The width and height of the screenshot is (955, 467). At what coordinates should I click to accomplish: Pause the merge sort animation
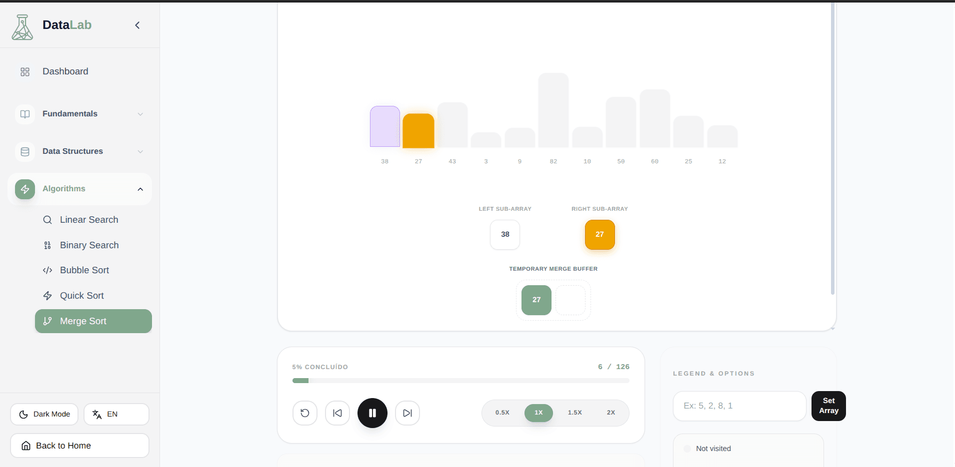(x=372, y=413)
